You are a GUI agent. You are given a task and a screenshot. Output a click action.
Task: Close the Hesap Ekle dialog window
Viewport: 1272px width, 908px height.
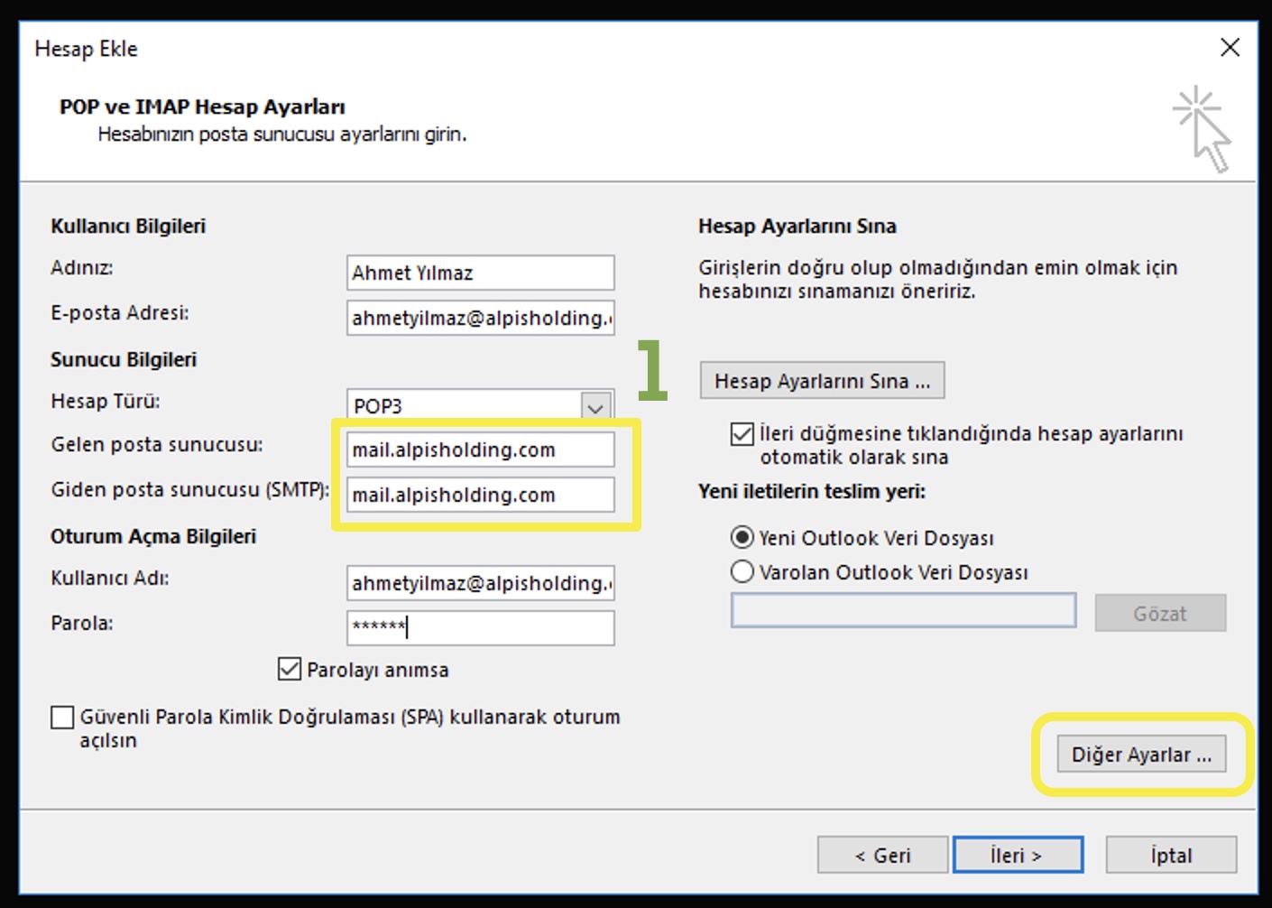point(1230,48)
